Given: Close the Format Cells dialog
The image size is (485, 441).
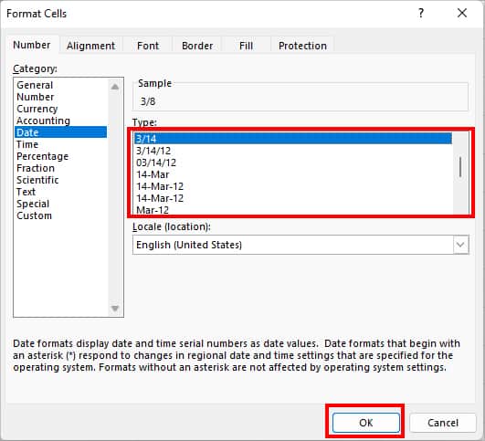Looking at the screenshot, I should (462, 13).
